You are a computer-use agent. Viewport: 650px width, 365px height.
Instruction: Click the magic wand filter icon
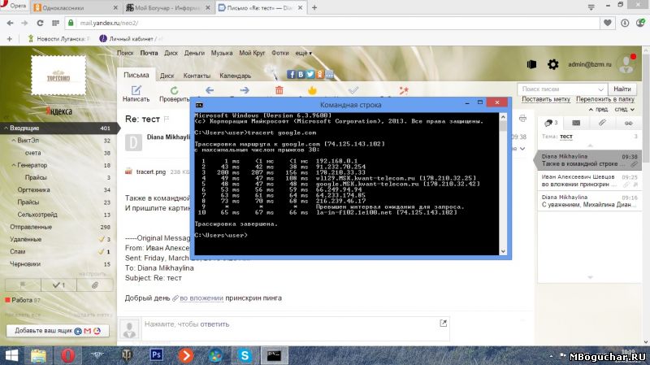click(403, 90)
